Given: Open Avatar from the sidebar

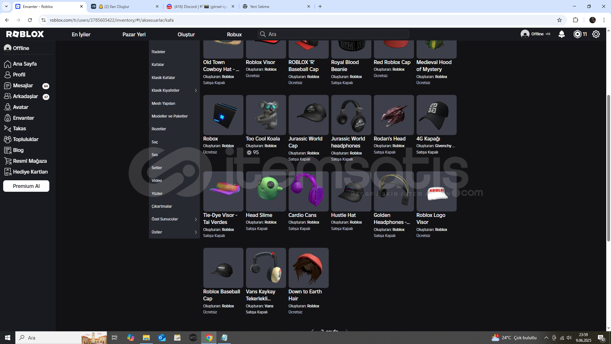Looking at the screenshot, I should click(x=20, y=107).
